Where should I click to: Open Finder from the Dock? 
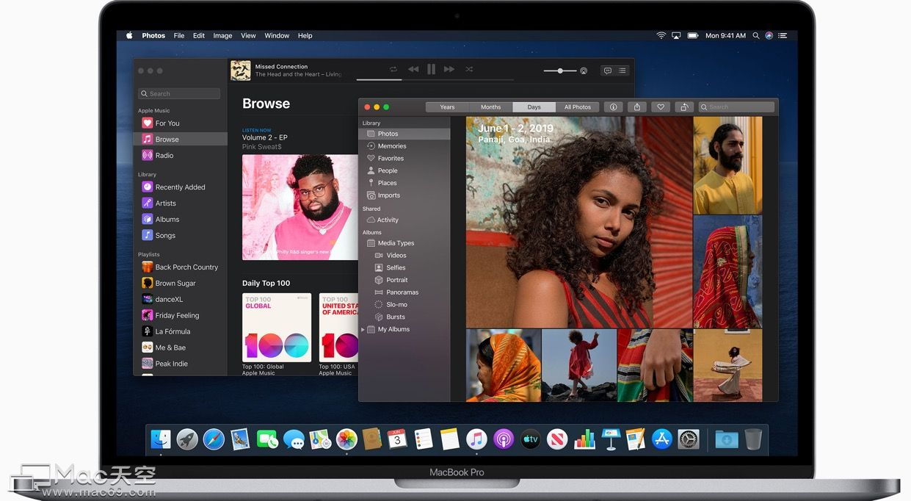pyautogui.click(x=161, y=439)
